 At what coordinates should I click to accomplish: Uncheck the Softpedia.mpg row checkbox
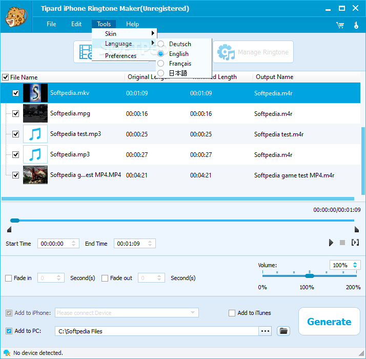tap(16, 113)
